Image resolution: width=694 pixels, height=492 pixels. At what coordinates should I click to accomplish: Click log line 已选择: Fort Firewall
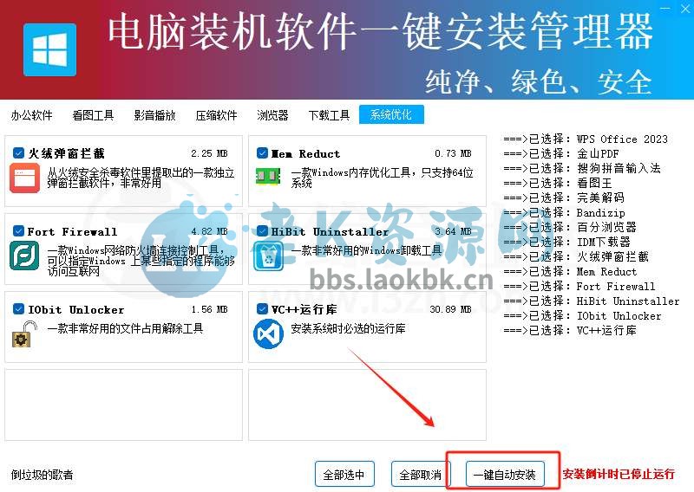tap(579, 286)
